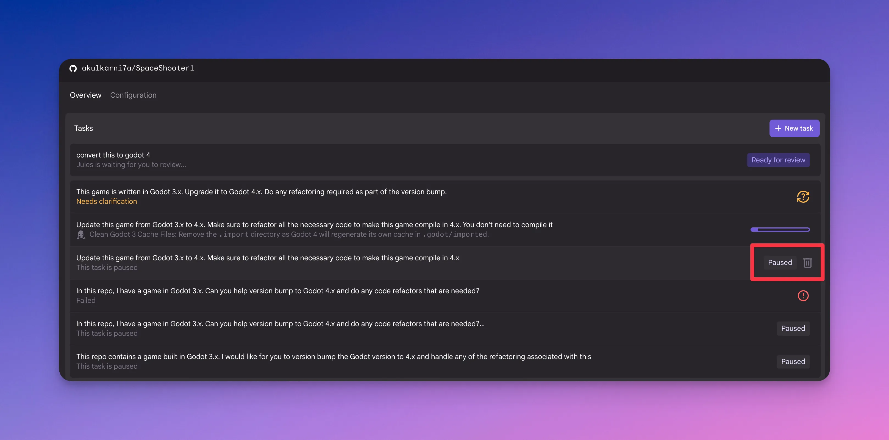Open the task marked Failed
The height and width of the screenshot is (440, 889).
pos(277,291)
